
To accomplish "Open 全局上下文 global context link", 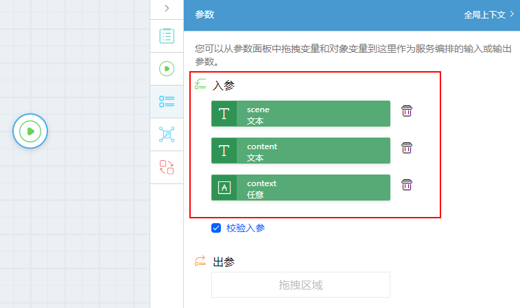I will pyautogui.click(x=488, y=14).
